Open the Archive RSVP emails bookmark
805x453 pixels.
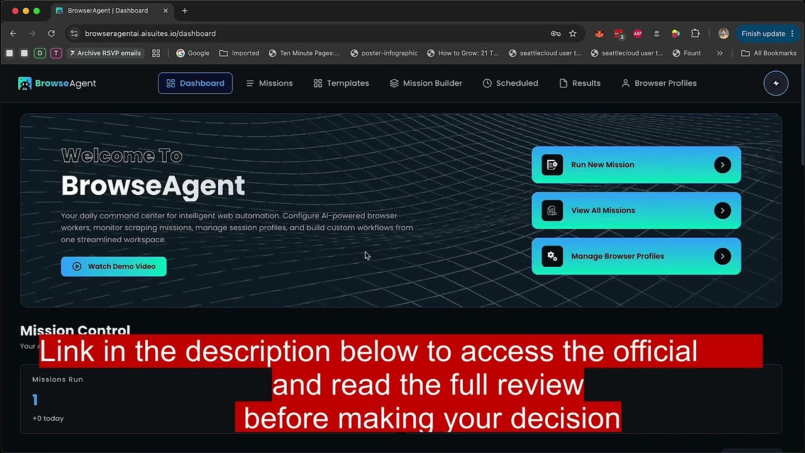pos(105,53)
